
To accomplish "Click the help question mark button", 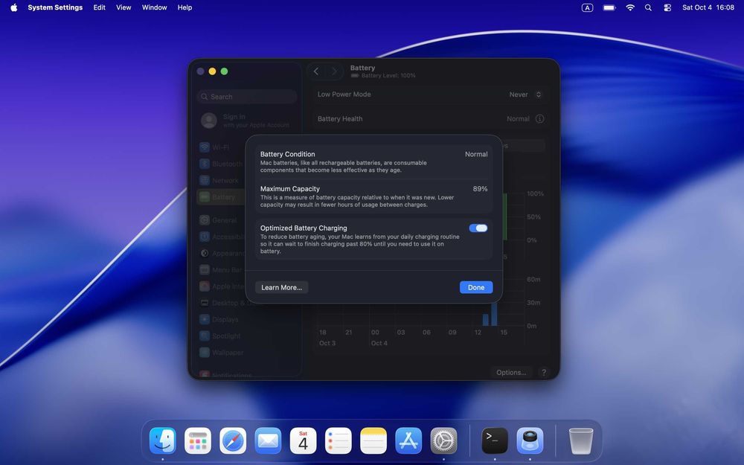I will point(544,373).
